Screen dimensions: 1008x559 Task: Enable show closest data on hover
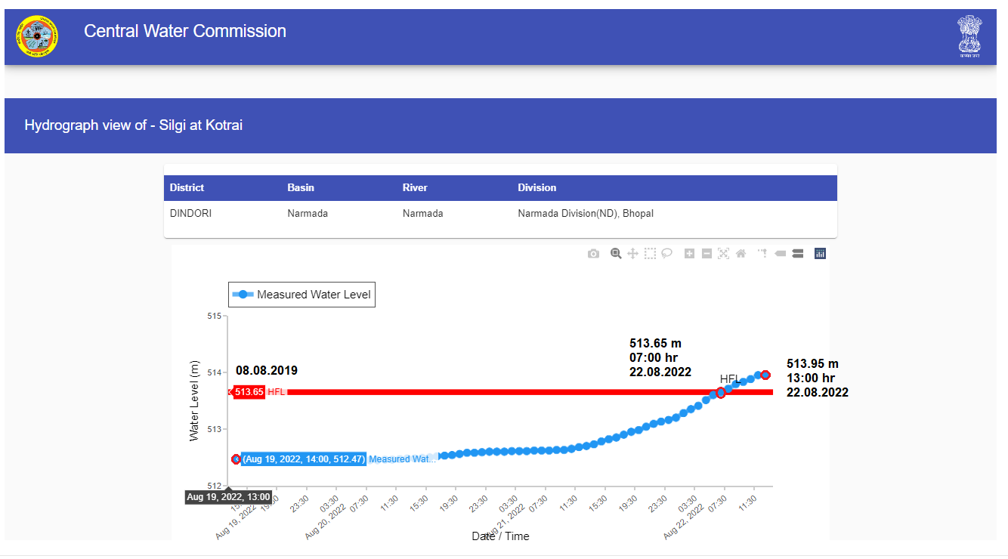tap(780, 254)
